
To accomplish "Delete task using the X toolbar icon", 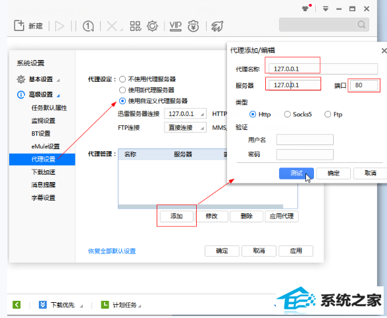I will point(112,26).
